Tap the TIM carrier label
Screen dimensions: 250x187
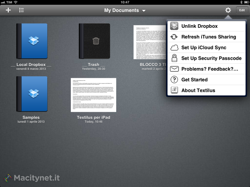9,2
